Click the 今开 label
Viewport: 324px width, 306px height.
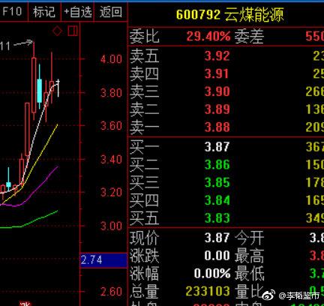point(249,238)
